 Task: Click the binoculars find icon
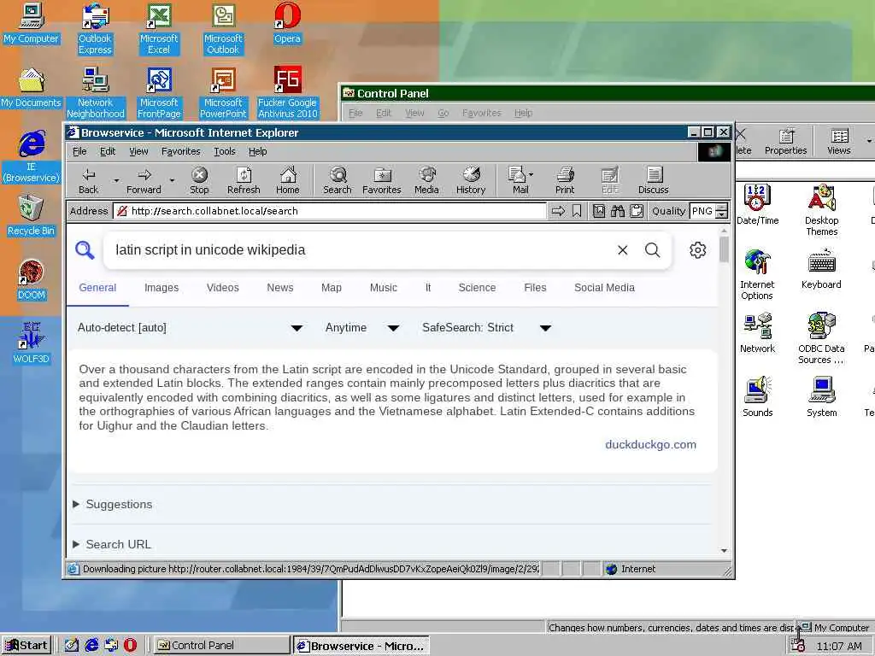pyautogui.click(x=618, y=211)
